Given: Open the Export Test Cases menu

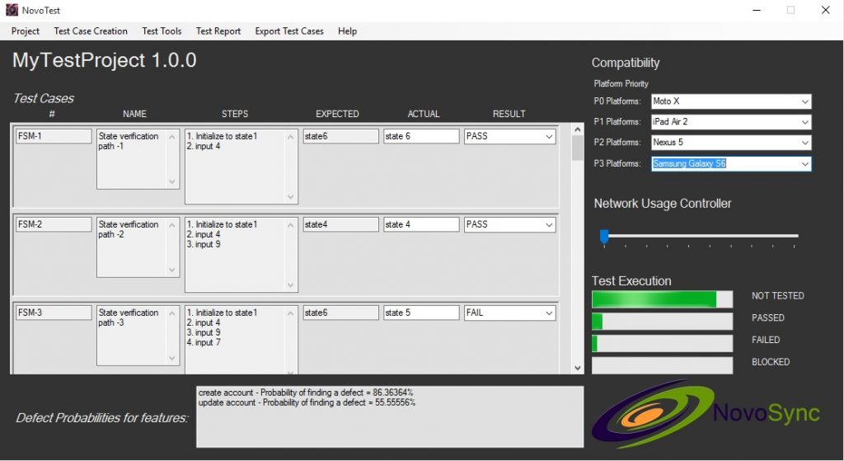Looking at the screenshot, I should point(289,31).
